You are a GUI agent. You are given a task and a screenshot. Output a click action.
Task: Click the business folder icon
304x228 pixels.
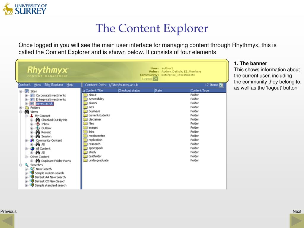coord(85,111)
